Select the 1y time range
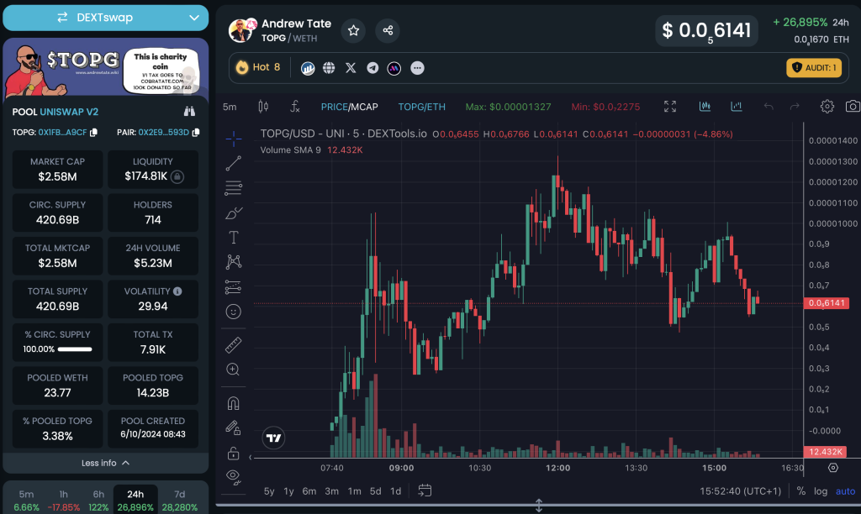 click(x=288, y=491)
